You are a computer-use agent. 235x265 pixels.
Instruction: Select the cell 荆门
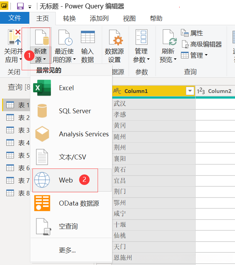pyautogui.click(x=154, y=192)
